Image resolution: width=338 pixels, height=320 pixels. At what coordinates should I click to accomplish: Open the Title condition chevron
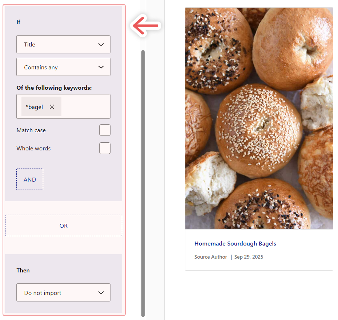point(101,44)
